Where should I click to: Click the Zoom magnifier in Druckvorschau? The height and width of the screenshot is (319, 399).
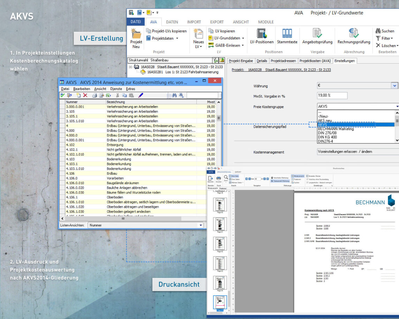[x=226, y=178]
